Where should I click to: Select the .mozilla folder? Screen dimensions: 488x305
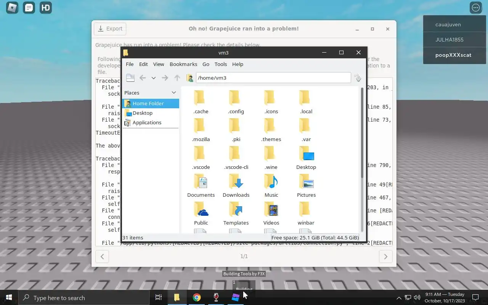tap(201, 130)
